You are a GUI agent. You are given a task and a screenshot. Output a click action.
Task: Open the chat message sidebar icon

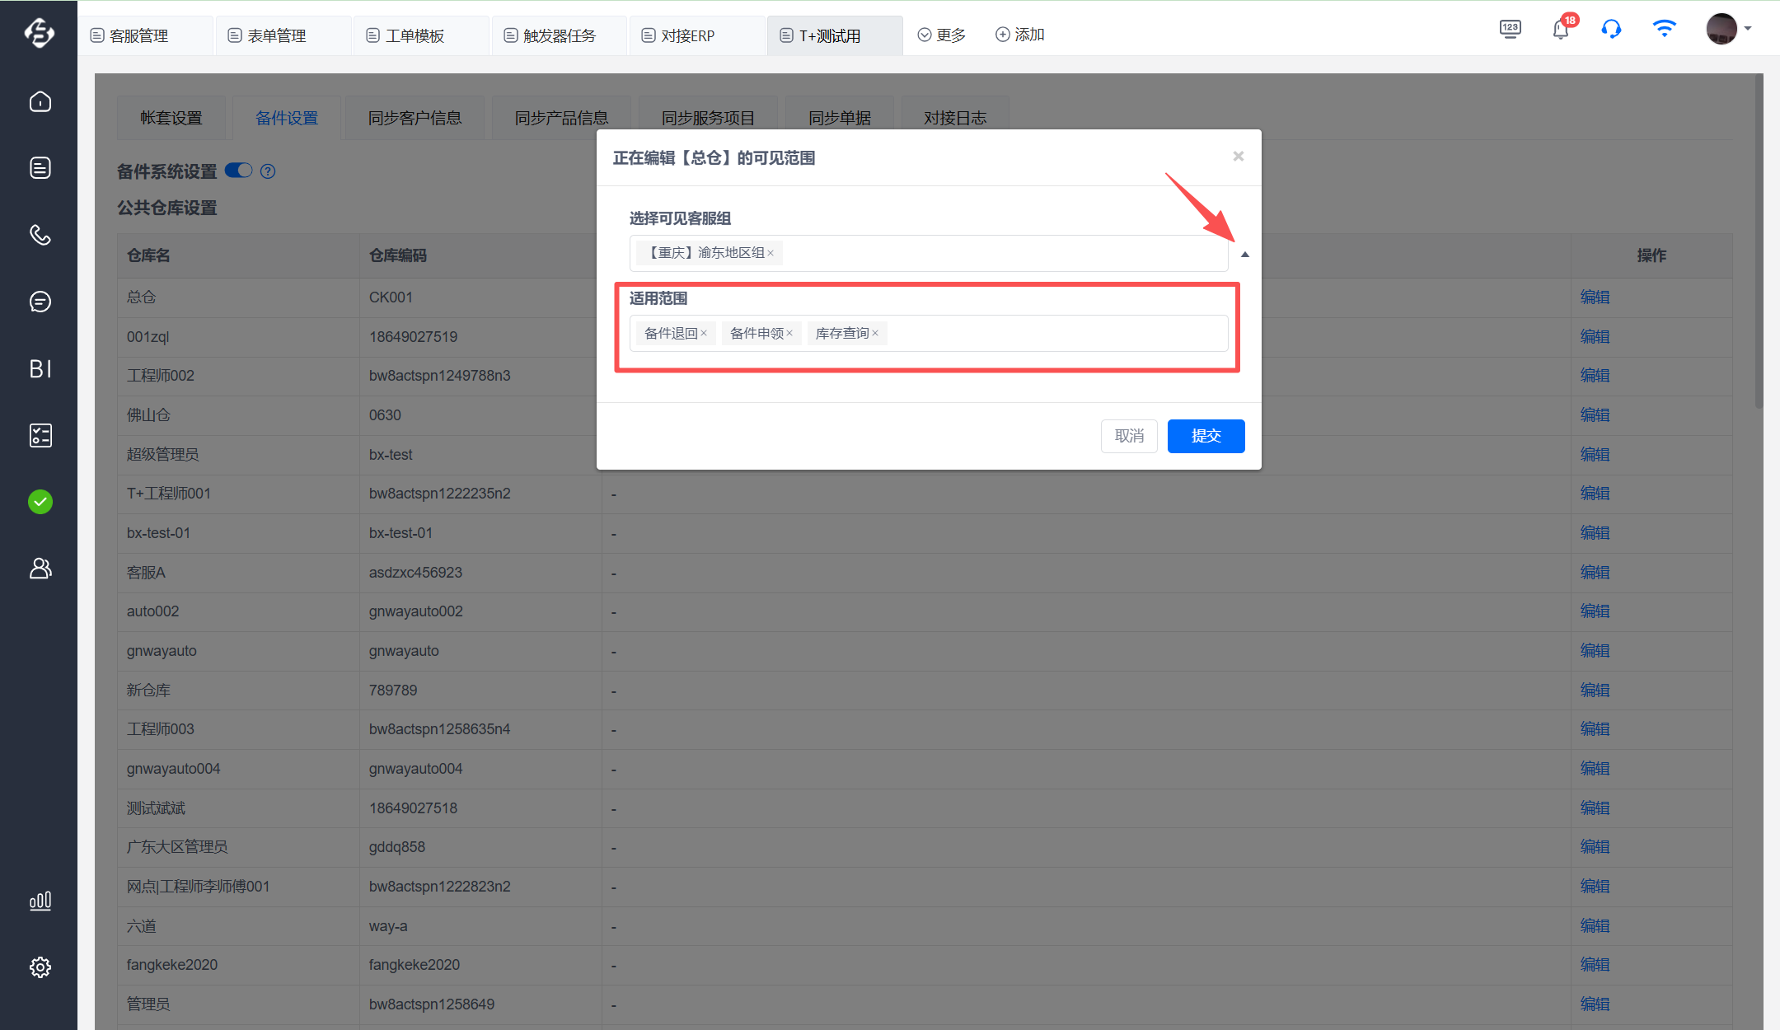pos(40,302)
